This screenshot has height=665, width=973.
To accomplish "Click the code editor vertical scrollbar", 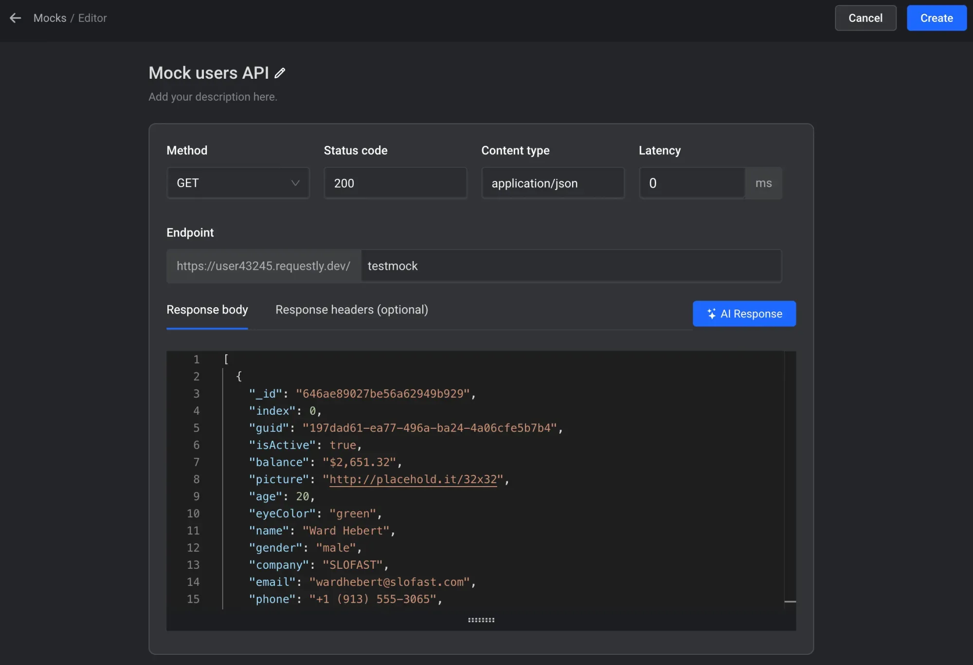I will pos(790,479).
